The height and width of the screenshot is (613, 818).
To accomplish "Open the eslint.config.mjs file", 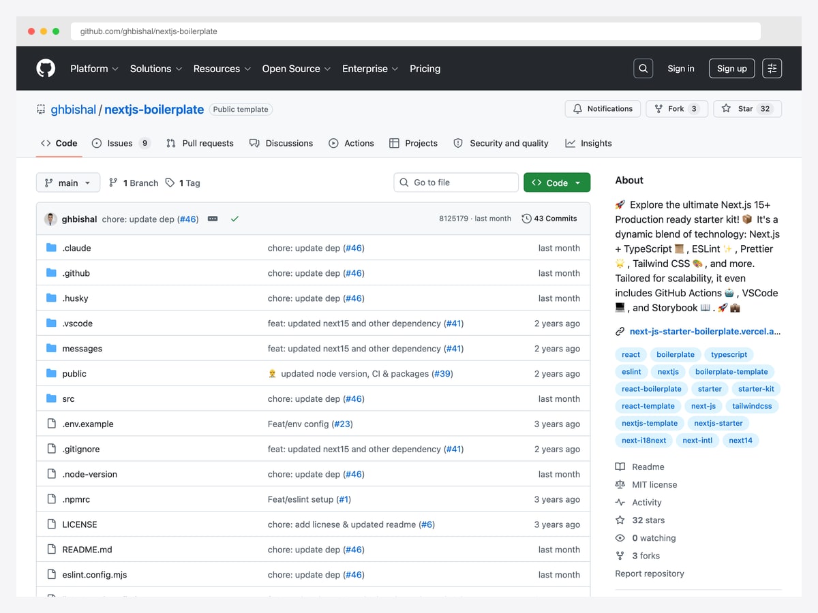I will click(x=95, y=575).
